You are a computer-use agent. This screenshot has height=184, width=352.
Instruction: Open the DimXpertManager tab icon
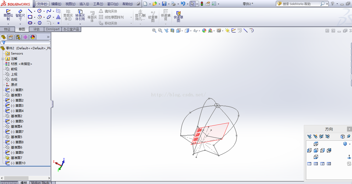[x=25, y=37]
